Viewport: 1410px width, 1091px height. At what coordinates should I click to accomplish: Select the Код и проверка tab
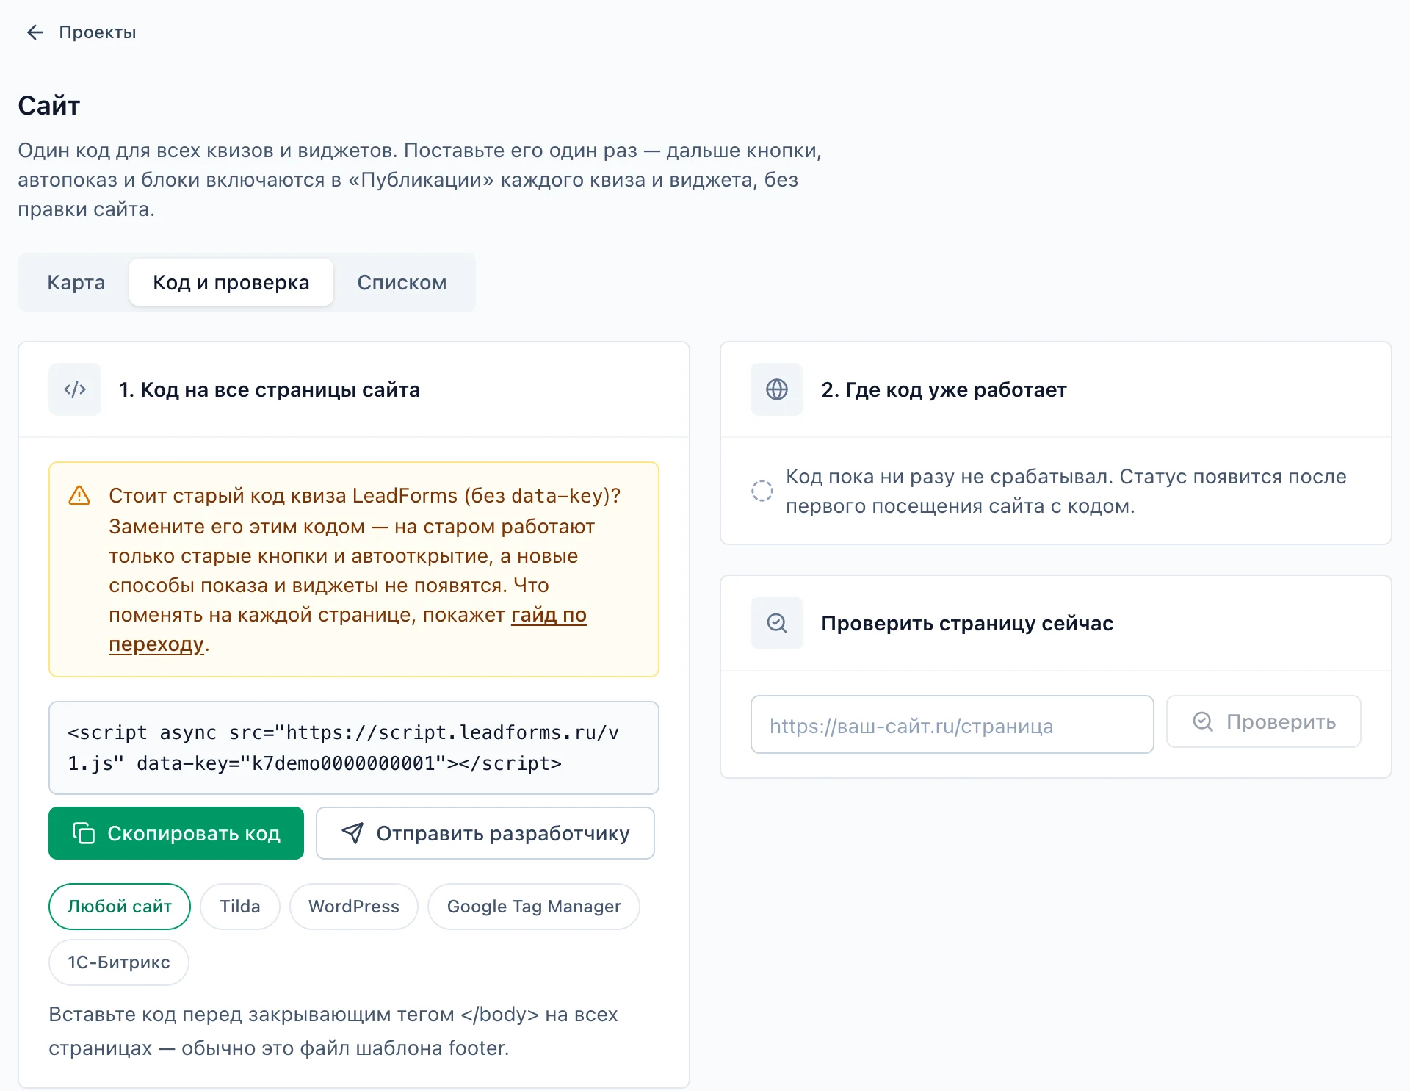231,282
